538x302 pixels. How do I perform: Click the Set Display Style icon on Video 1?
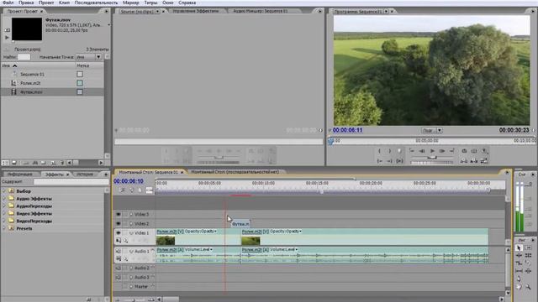click(x=119, y=241)
